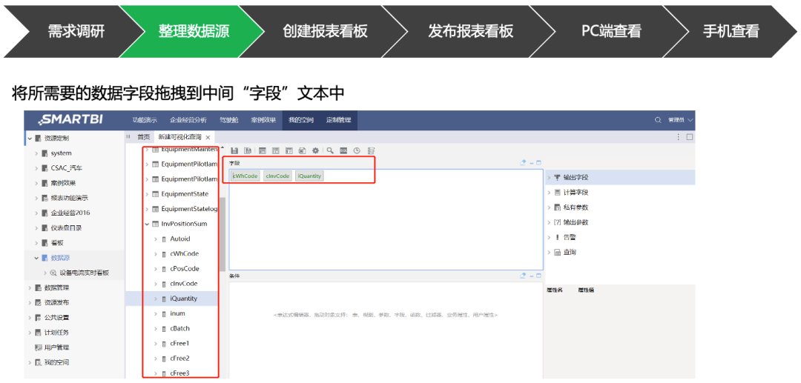801x383 pixels.
Task: Expand the 企业经营2016 folder chevron
Action: [37, 213]
